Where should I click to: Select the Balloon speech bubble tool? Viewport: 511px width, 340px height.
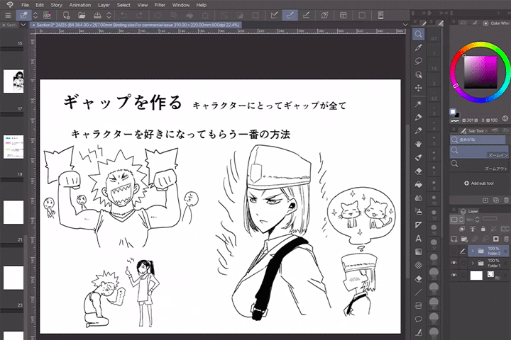point(419,319)
